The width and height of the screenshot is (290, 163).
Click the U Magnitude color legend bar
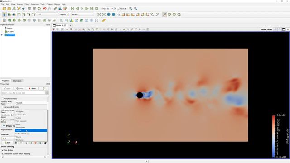pos(274,136)
